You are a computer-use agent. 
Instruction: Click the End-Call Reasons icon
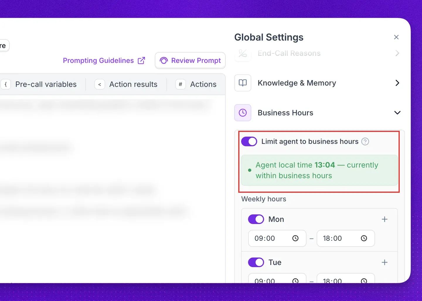click(243, 54)
